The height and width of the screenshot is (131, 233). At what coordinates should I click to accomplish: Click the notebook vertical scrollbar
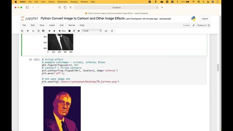coord(218,68)
